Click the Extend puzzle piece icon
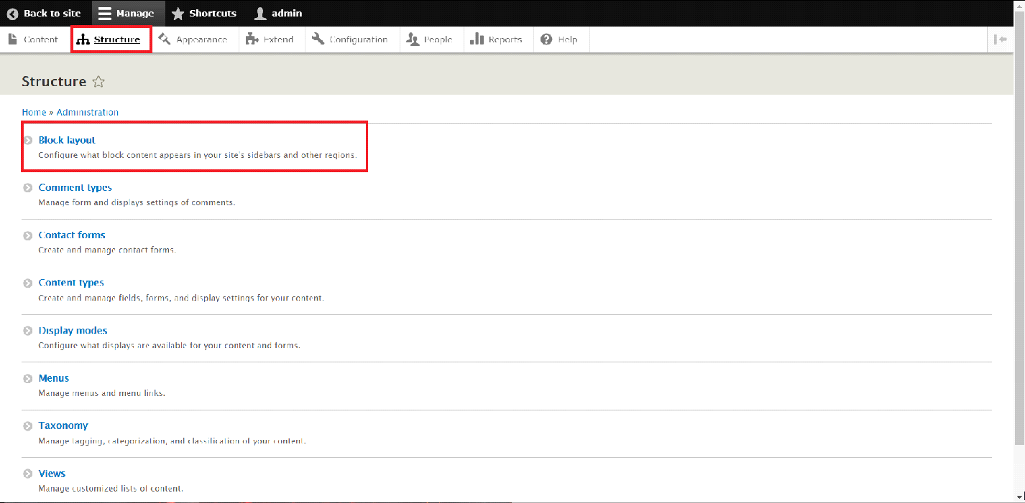 pos(252,39)
